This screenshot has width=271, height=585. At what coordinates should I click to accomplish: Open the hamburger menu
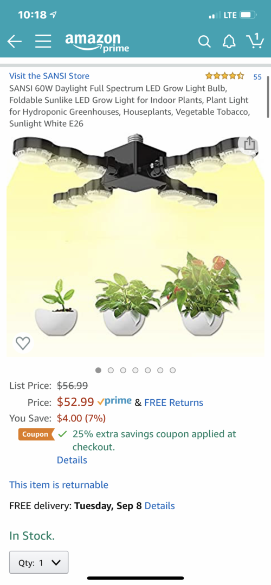tap(43, 41)
